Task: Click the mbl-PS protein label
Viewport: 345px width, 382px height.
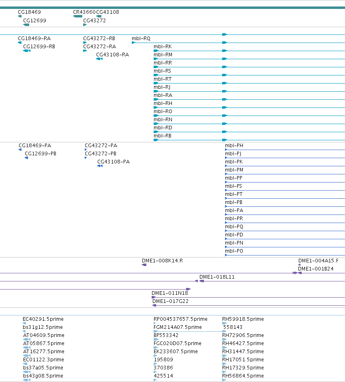Action: [233, 186]
